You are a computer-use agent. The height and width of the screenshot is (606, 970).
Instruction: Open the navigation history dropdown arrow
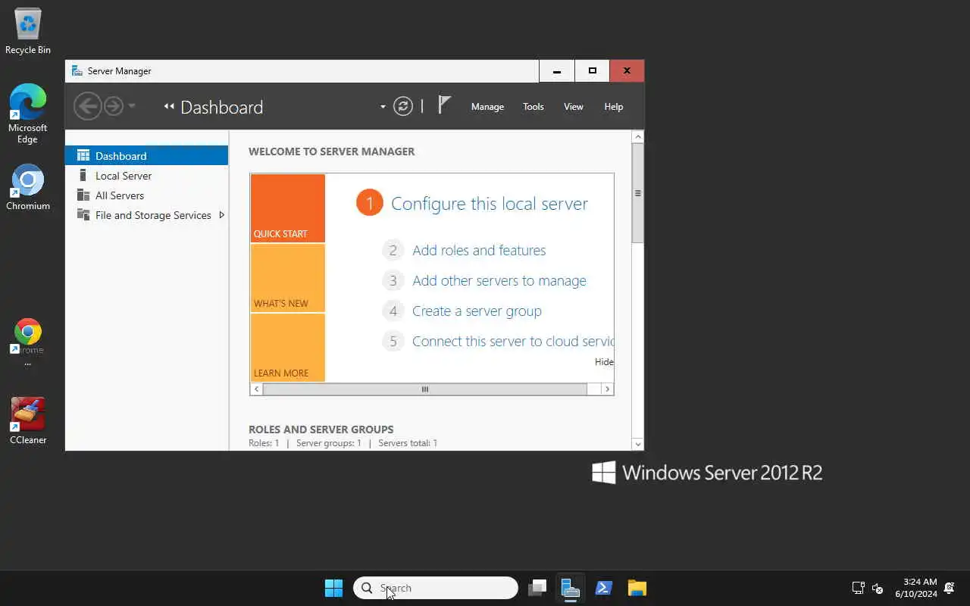point(132,106)
